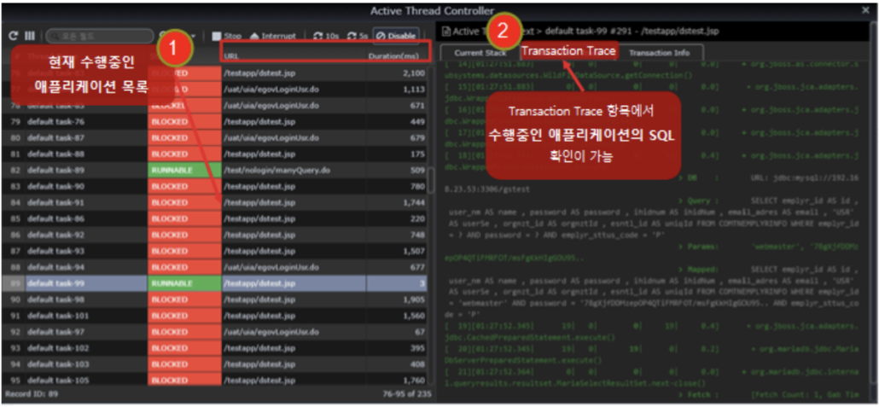Select row default task-97
Viewport: 879px width, 407px height.
click(x=216, y=332)
